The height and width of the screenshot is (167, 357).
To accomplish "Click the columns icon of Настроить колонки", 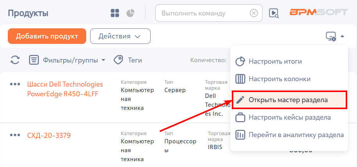I will (x=240, y=79).
